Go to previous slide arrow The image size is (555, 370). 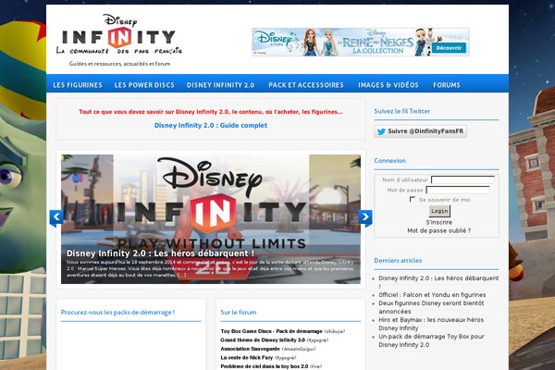click(56, 217)
